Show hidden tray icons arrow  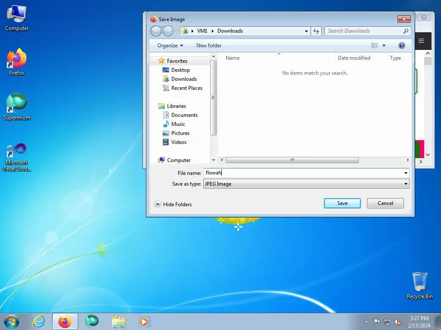click(x=366, y=322)
